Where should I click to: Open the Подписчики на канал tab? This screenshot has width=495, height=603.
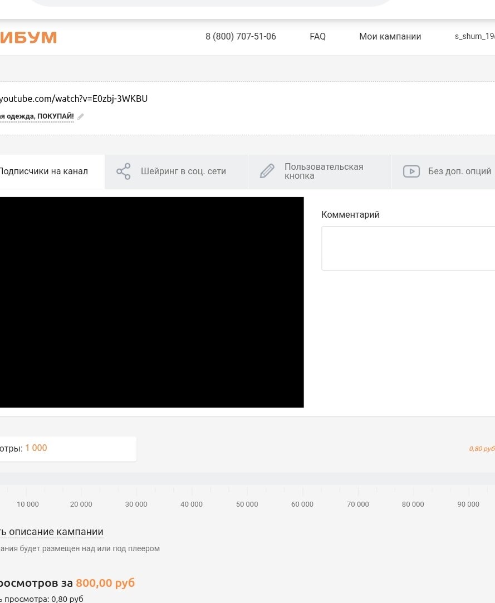(x=52, y=171)
